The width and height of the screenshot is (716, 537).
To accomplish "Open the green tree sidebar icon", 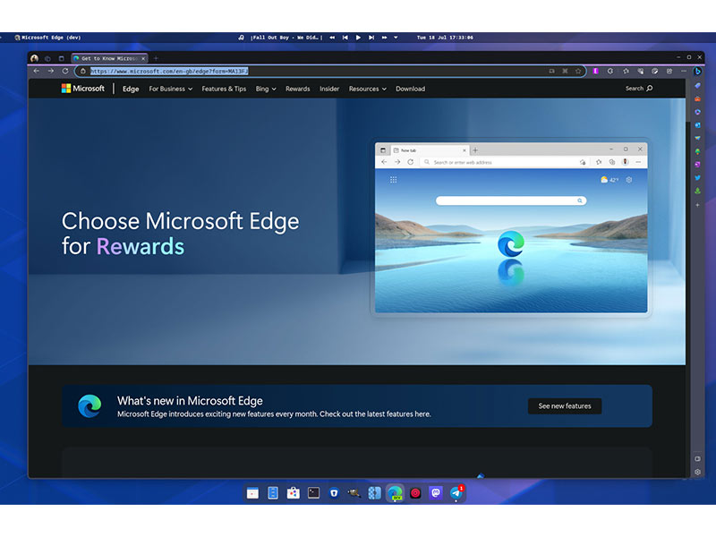I will tap(697, 151).
